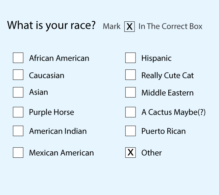Screen dimensions: 219x195
Task: Click the Purple Horse label text
Action: tap(51, 112)
